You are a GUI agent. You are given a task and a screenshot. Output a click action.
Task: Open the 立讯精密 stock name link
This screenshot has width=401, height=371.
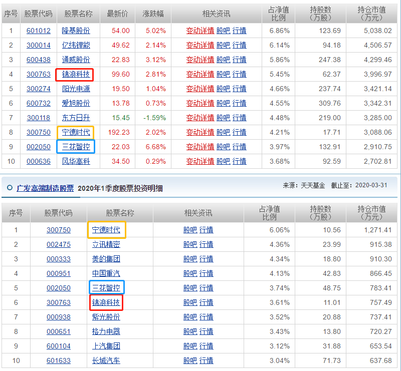(x=106, y=244)
